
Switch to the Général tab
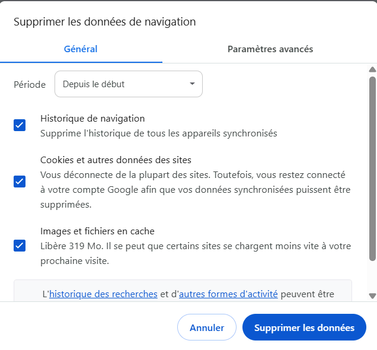click(81, 49)
